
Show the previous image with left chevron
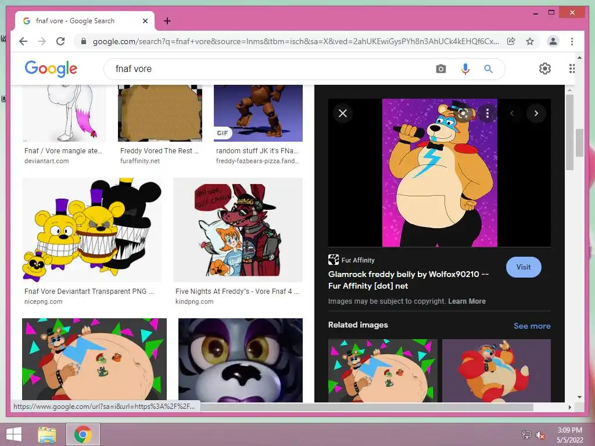pyautogui.click(x=512, y=113)
